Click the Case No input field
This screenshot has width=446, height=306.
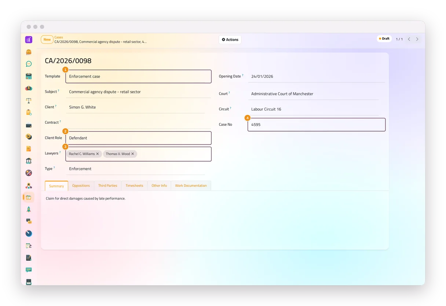coord(317,125)
